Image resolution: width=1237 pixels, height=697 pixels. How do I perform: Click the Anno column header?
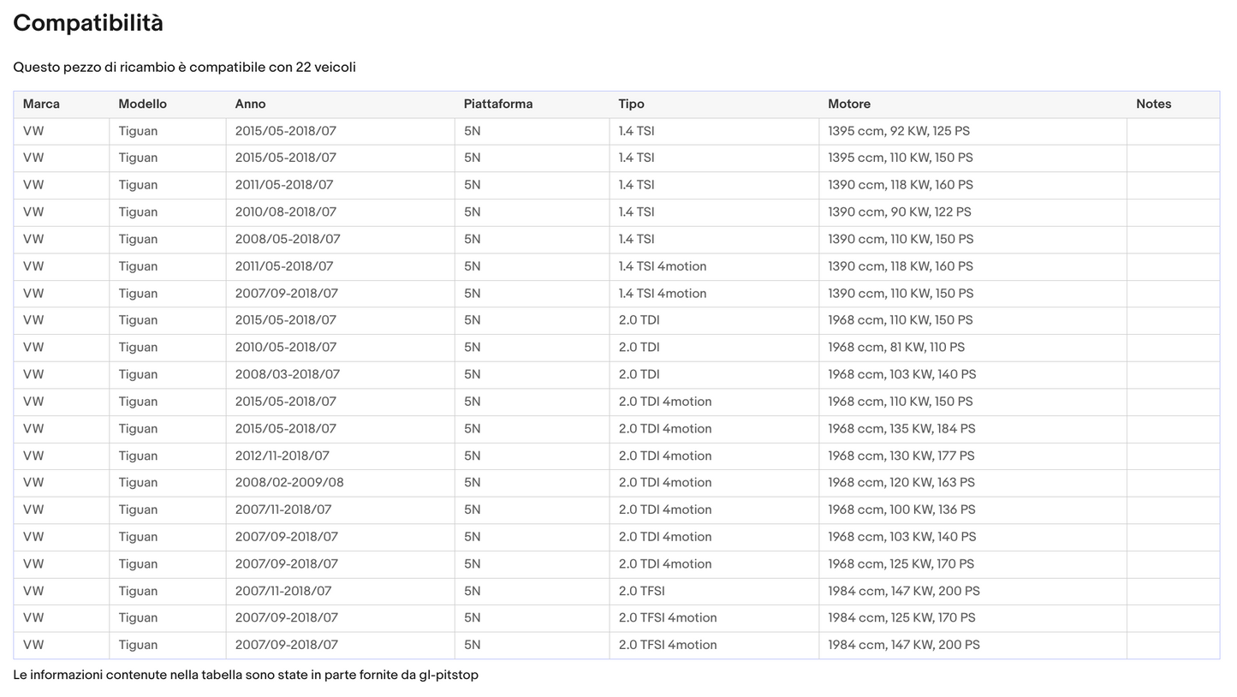(x=250, y=104)
